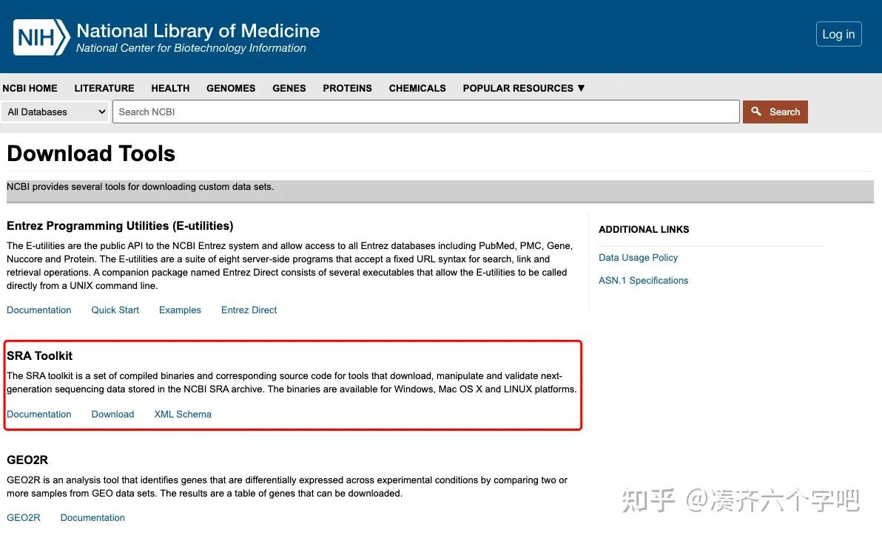The height and width of the screenshot is (535, 882).
Task: Open the GEO2R tool link
Action: [x=24, y=517]
